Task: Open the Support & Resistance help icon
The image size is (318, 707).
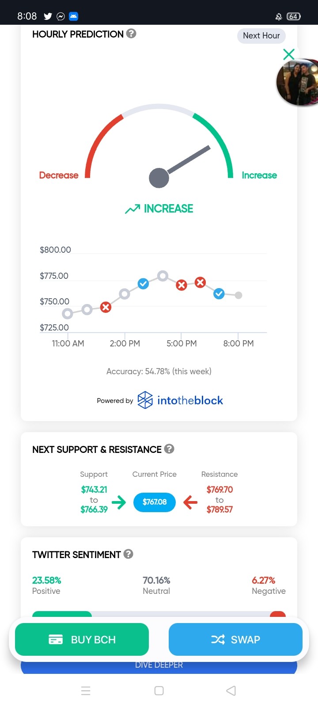Action: coord(169,449)
